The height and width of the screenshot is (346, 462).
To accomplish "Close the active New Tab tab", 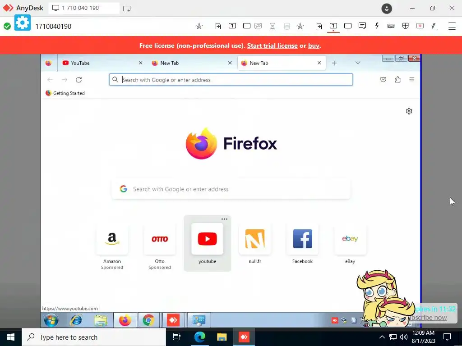I will point(319,63).
